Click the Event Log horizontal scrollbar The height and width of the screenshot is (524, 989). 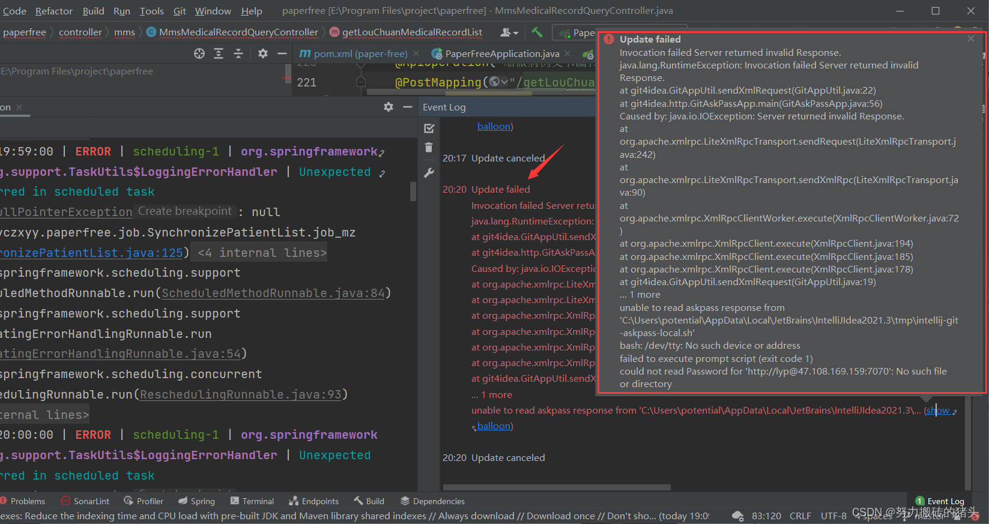(x=557, y=487)
